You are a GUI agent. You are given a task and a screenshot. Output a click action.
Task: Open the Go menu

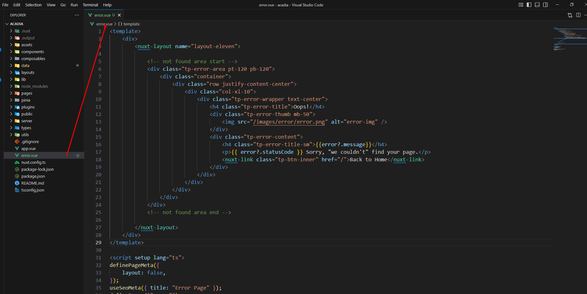pyautogui.click(x=63, y=5)
